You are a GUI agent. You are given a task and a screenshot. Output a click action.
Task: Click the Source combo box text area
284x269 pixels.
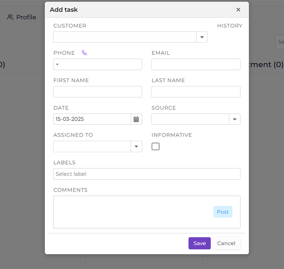point(190,119)
